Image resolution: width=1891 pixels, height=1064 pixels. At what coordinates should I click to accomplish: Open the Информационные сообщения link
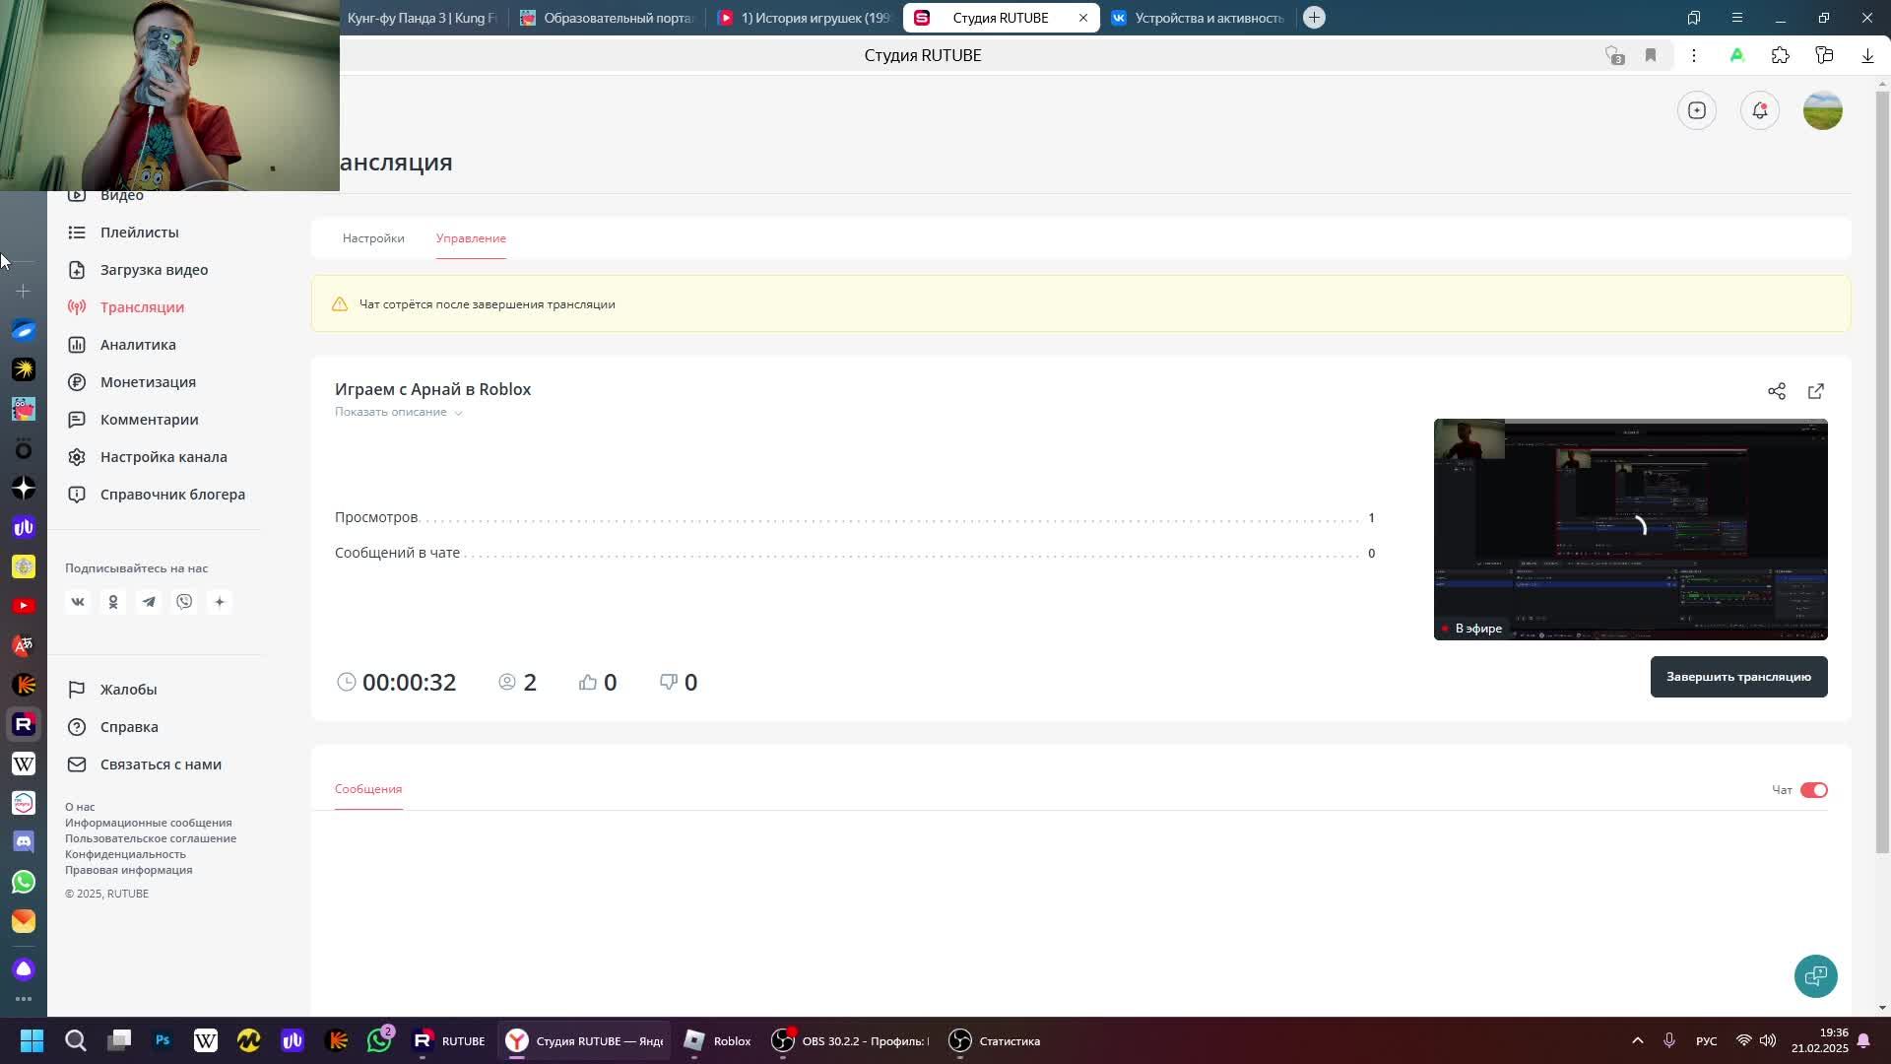click(149, 823)
